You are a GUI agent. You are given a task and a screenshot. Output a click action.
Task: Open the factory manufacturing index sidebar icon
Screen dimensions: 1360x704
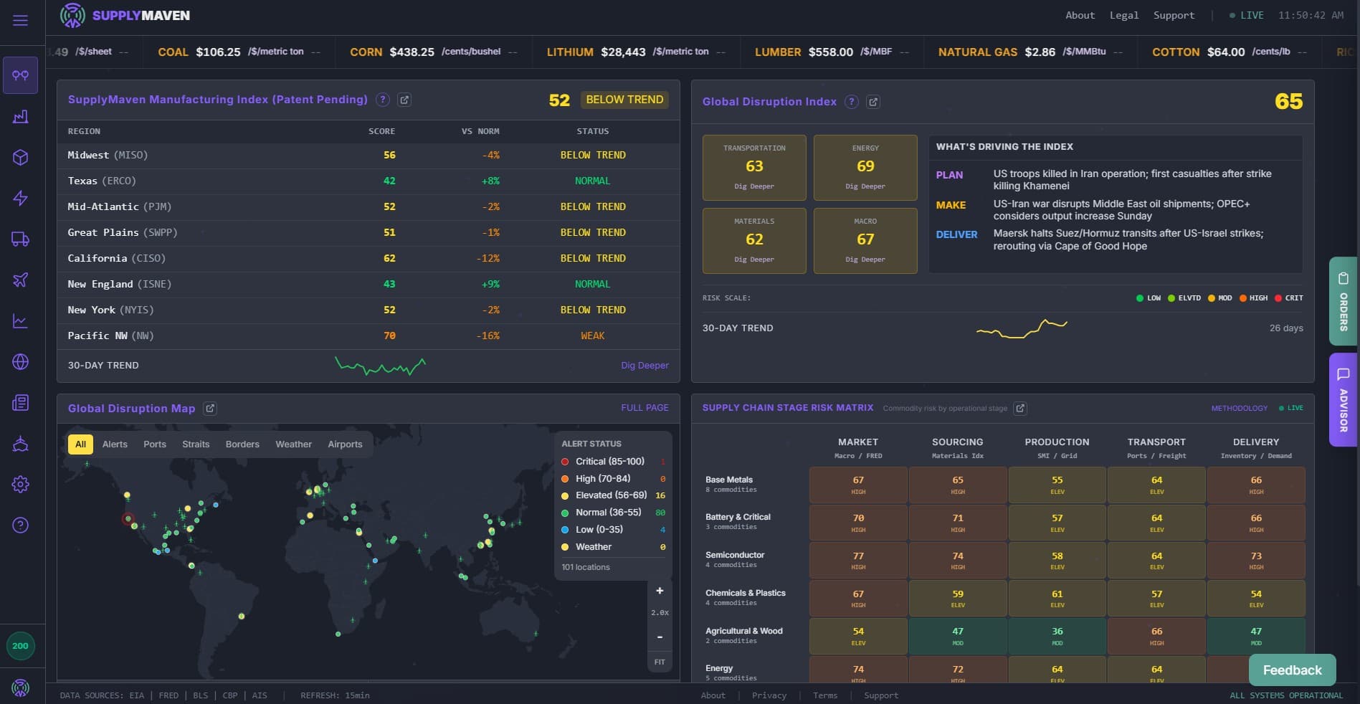[x=20, y=116]
